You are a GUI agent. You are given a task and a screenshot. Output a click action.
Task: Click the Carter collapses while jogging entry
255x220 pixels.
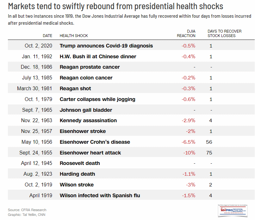pyautogui.click(x=97, y=99)
